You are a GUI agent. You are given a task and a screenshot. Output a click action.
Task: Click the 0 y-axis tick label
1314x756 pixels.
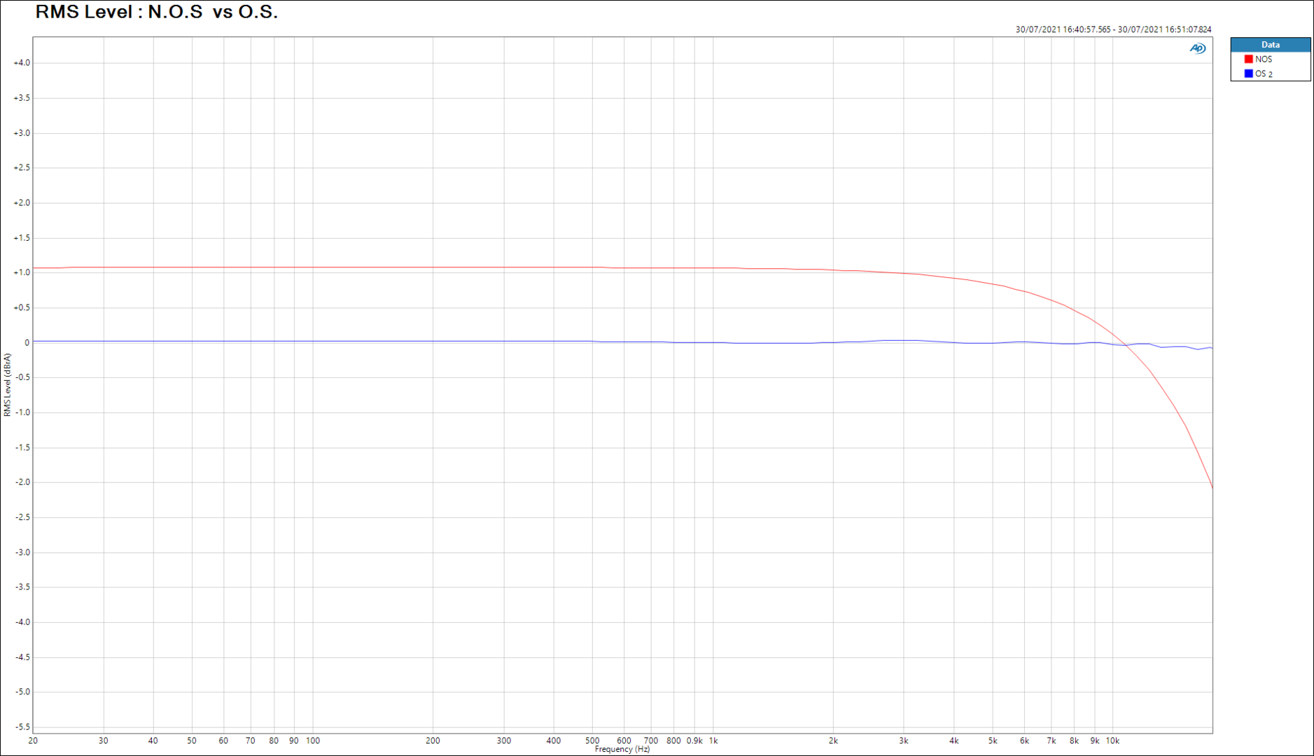pyautogui.click(x=27, y=343)
